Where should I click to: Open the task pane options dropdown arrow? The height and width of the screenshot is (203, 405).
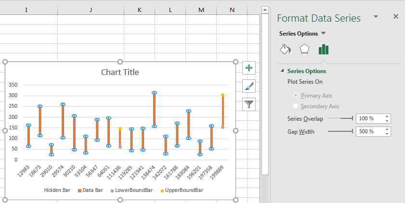[376, 17]
